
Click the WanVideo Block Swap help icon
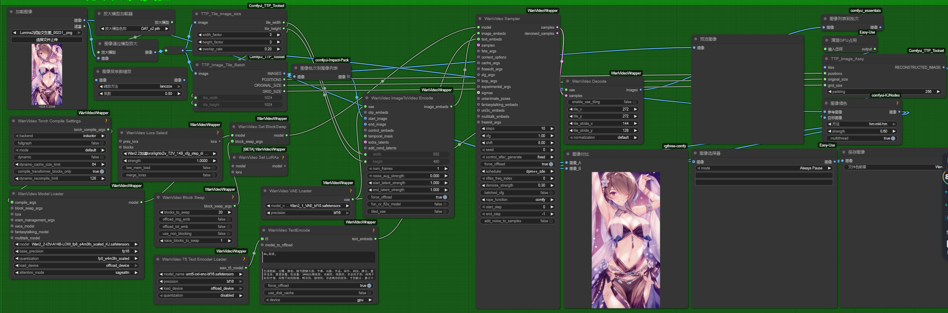pos(232,198)
